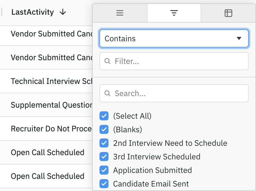The height and width of the screenshot is (191, 256).
Task: Uncheck 2nd Interview Need to Schedule
Action: click(104, 143)
